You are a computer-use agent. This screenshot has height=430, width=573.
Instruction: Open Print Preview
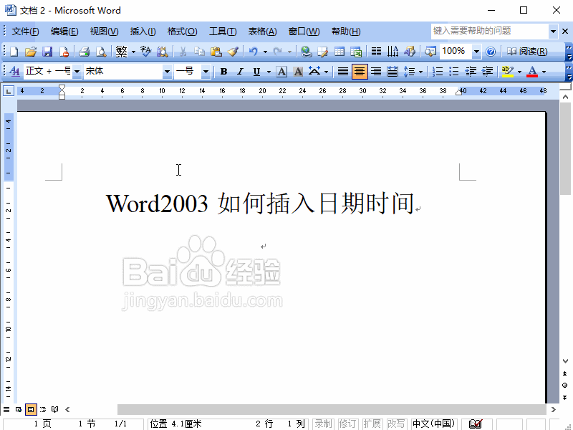(x=102, y=51)
